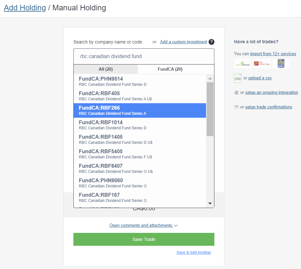Open the Add Holding breadcrumb link

(x=25, y=8)
